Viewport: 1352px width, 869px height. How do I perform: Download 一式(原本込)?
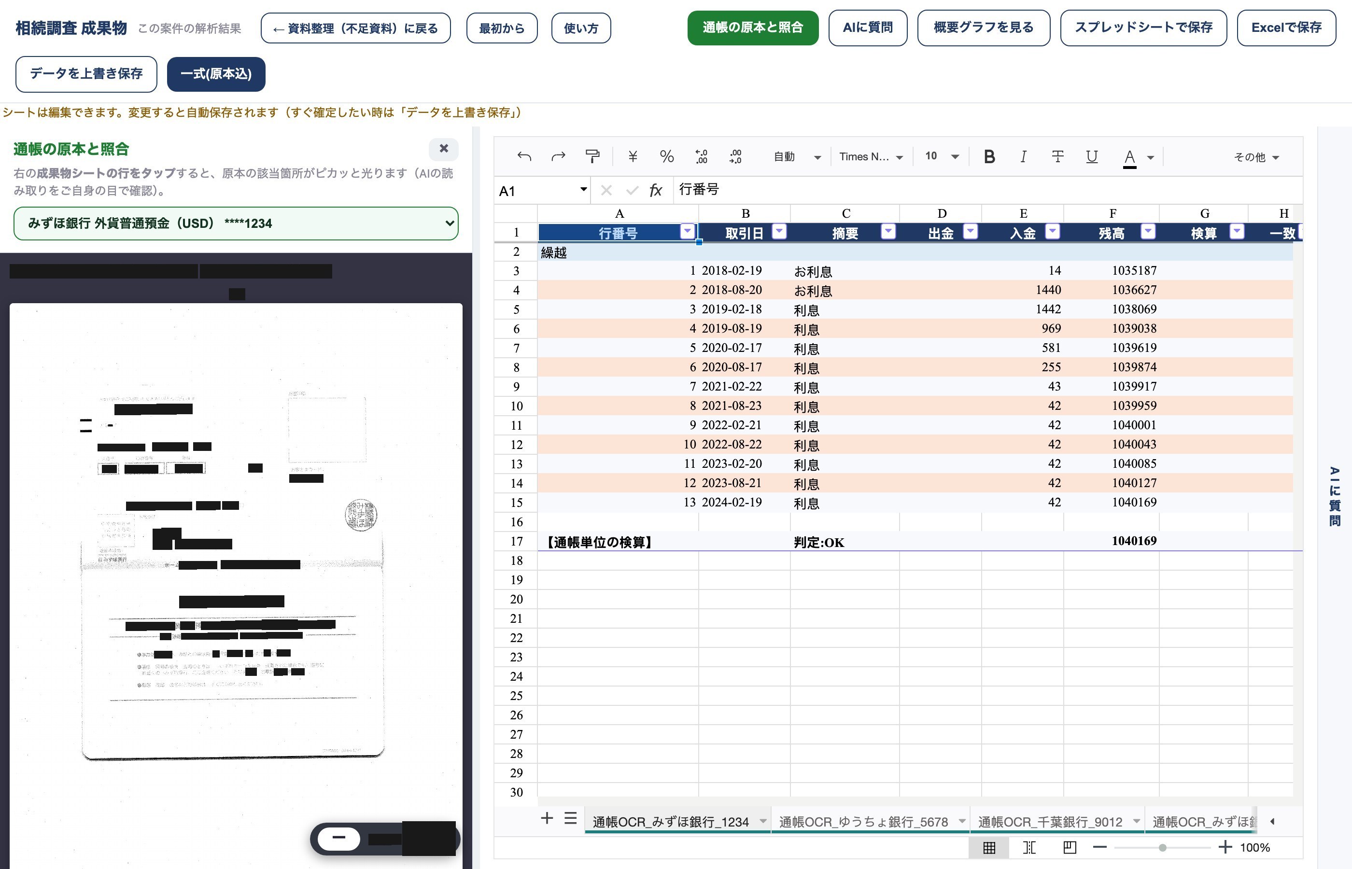[x=216, y=74]
